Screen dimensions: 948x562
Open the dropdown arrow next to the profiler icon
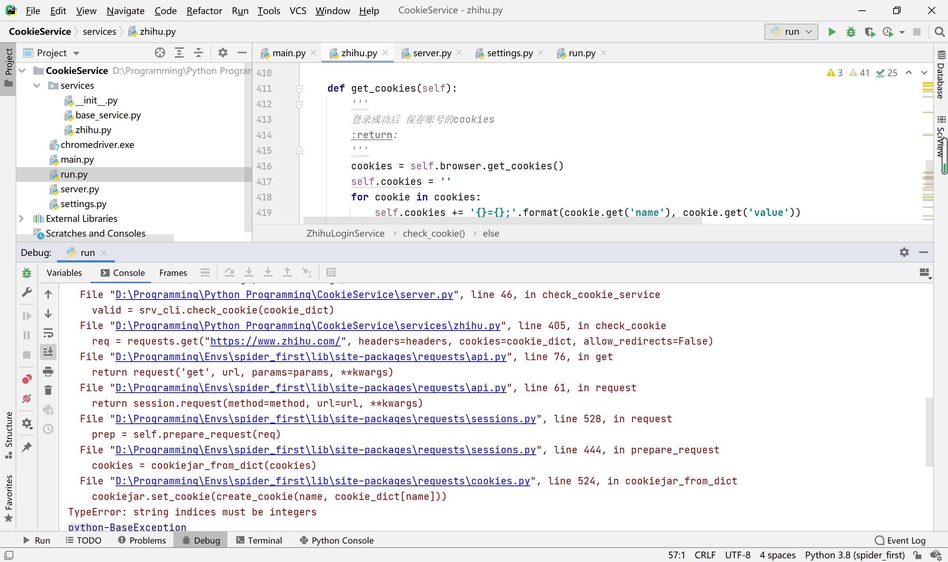[902, 33]
